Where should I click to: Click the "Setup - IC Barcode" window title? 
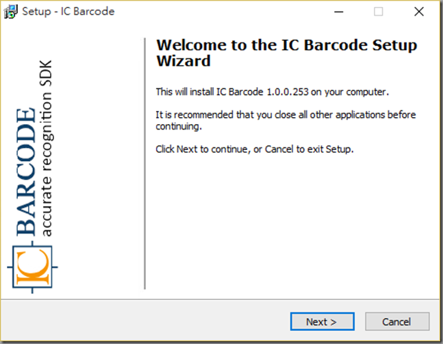pyautogui.click(x=68, y=12)
